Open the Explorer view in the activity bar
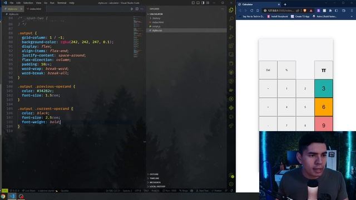Image resolution: width=356 pixels, height=200 pixels. pos(231,10)
